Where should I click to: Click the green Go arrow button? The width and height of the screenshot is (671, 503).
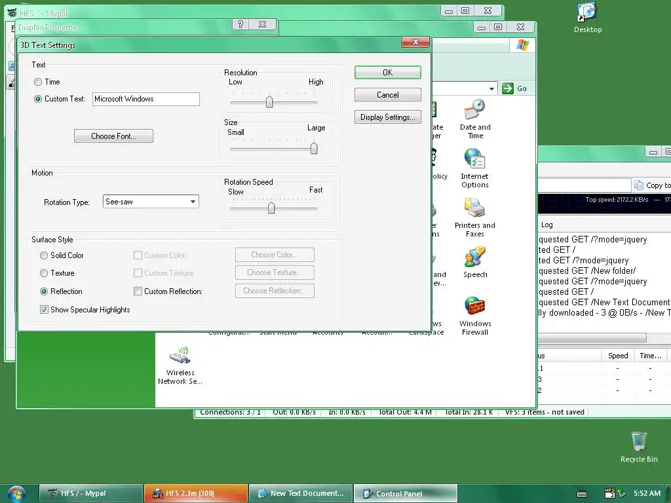point(508,88)
